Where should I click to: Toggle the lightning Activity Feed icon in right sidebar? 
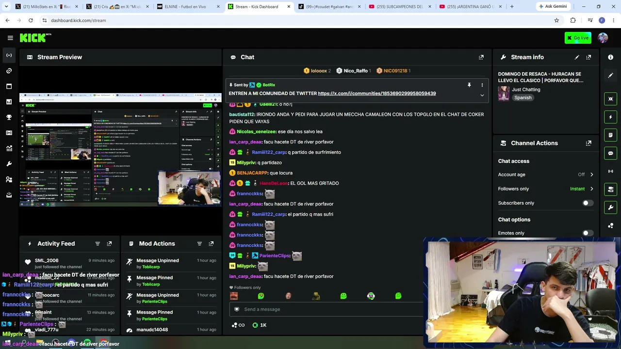(x=610, y=117)
